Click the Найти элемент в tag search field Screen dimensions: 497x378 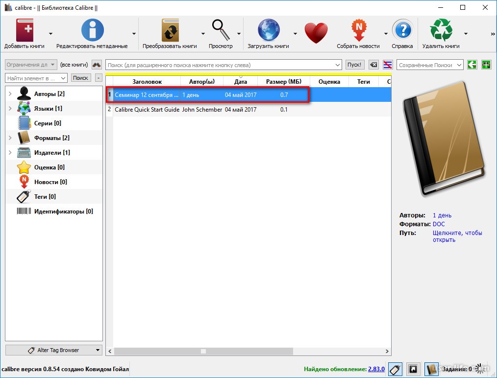coord(32,78)
